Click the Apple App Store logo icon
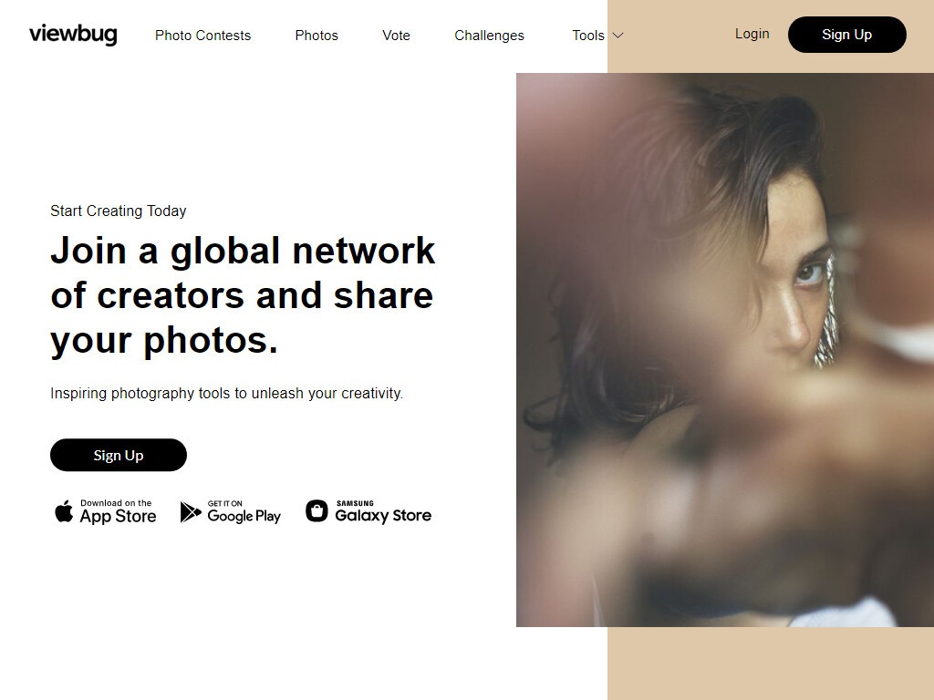The width and height of the screenshot is (934, 700). pos(64,512)
